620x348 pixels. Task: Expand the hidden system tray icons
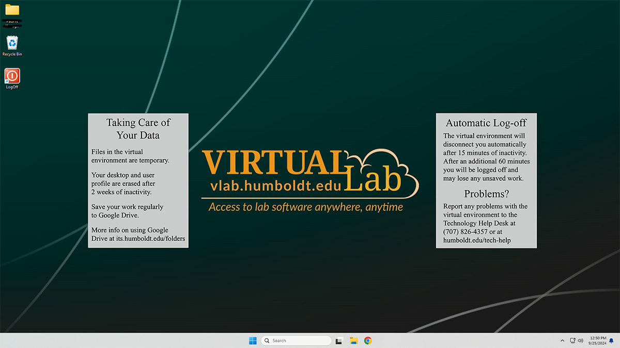coord(562,341)
